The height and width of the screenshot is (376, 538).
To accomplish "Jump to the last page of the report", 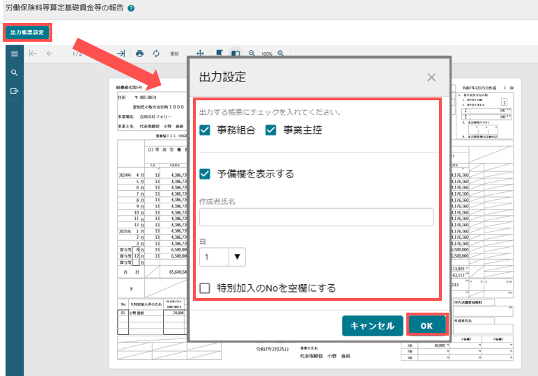I will (121, 54).
